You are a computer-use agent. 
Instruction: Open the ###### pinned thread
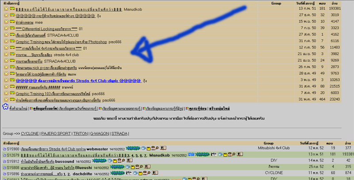click(x=38, y=87)
